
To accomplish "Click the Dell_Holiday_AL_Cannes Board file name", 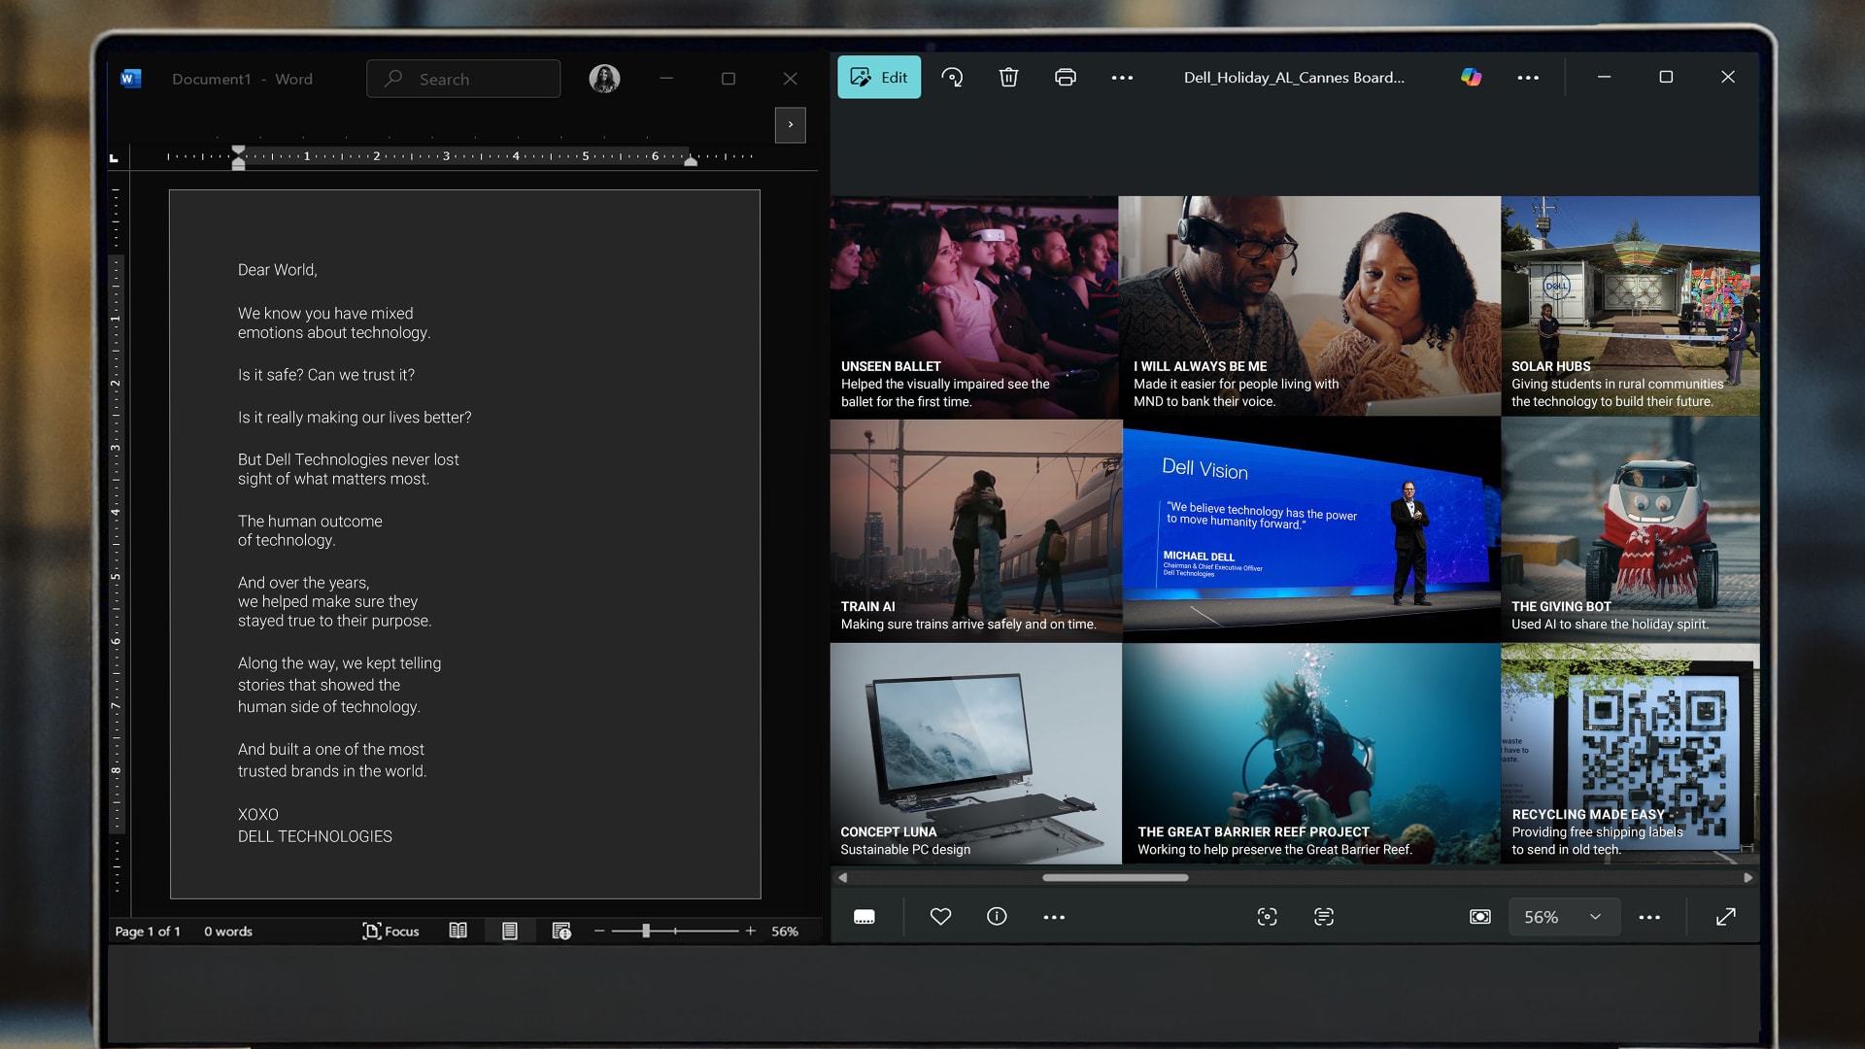I will point(1294,78).
